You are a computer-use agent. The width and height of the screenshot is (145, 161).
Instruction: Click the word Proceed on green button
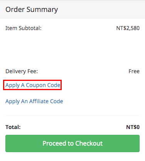[x=54, y=143]
